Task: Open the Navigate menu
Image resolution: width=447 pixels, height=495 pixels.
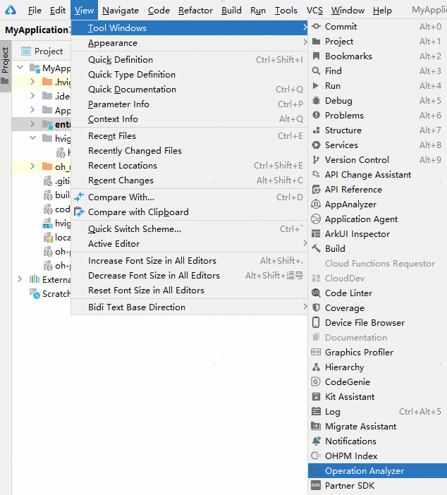Action: tap(121, 11)
